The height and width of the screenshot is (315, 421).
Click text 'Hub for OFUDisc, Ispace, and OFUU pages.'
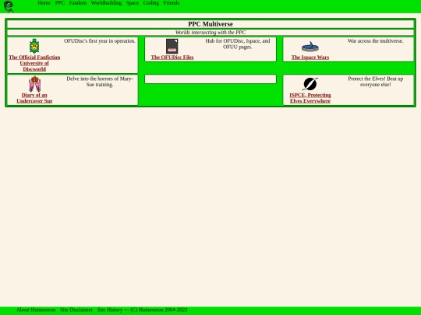(238, 44)
